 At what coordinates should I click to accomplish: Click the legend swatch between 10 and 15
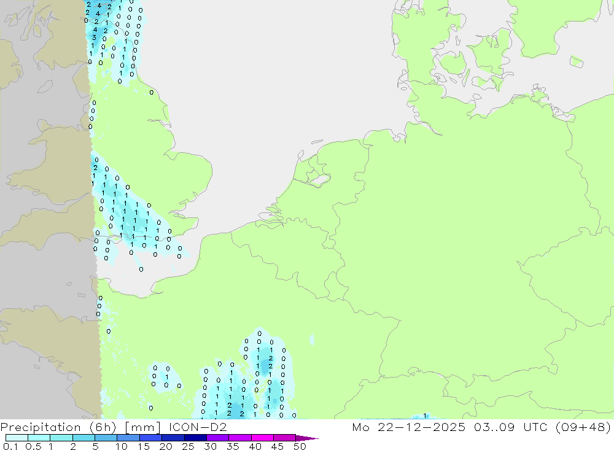[128, 438]
